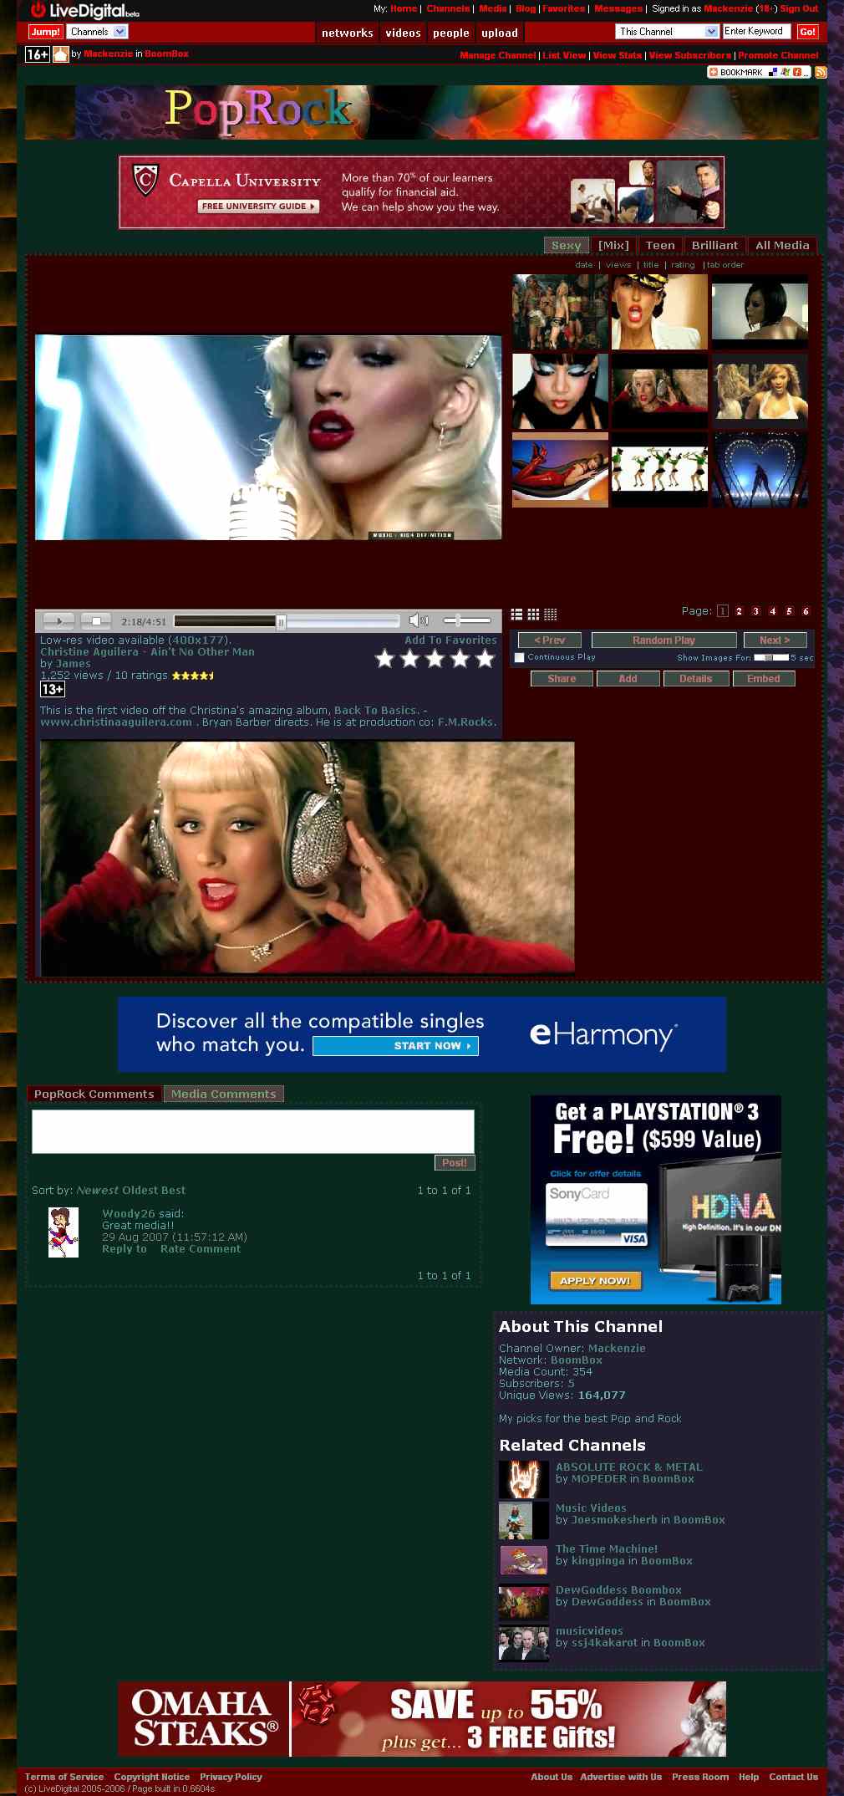The image size is (844, 1796).
Task: Open the people menu item
Action: [x=451, y=33]
